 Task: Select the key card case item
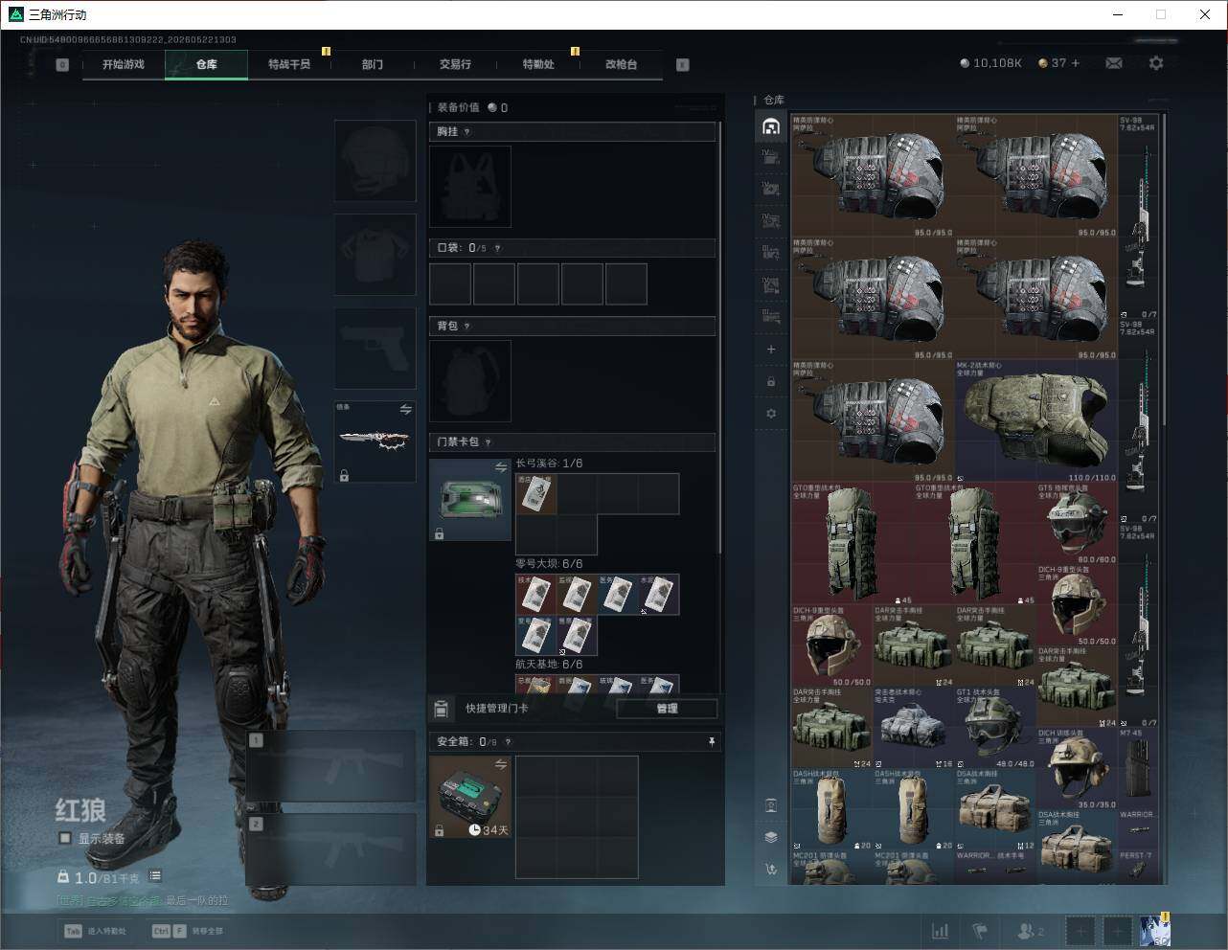pyautogui.click(x=470, y=500)
